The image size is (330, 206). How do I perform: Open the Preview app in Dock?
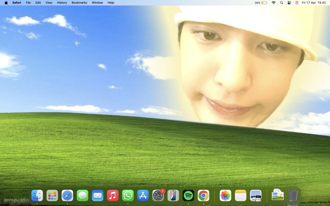pyautogui.click(x=256, y=196)
